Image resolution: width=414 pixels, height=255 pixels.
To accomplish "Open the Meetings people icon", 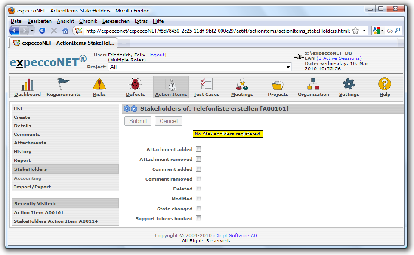I will (242, 84).
